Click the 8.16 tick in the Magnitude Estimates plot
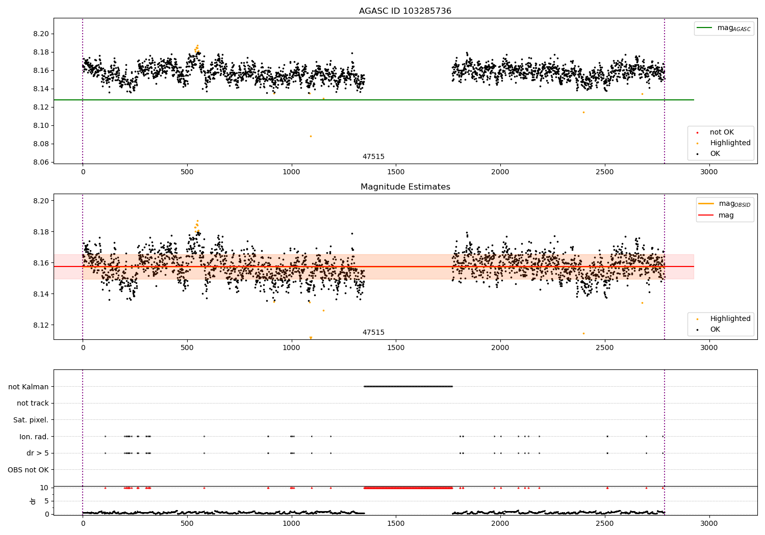The width and height of the screenshot is (765, 535). pyautogui.click(x=41, y=263)
